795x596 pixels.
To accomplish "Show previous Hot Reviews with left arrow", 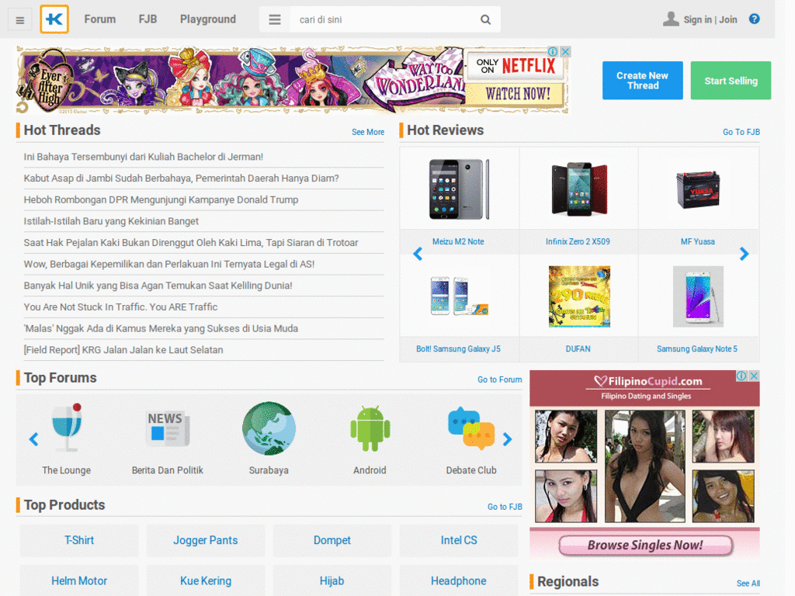I will pos(417,254).
